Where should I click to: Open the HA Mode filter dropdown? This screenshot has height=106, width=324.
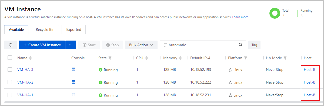(x=285, y=58)
